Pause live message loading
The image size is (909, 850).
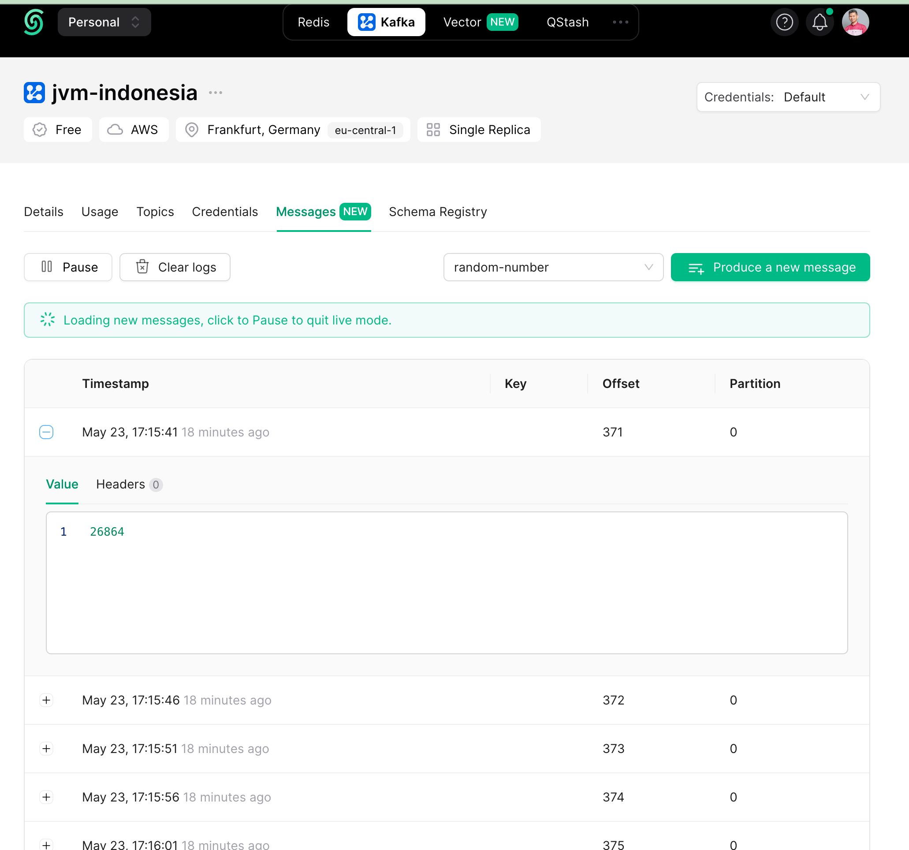[68, 267]
